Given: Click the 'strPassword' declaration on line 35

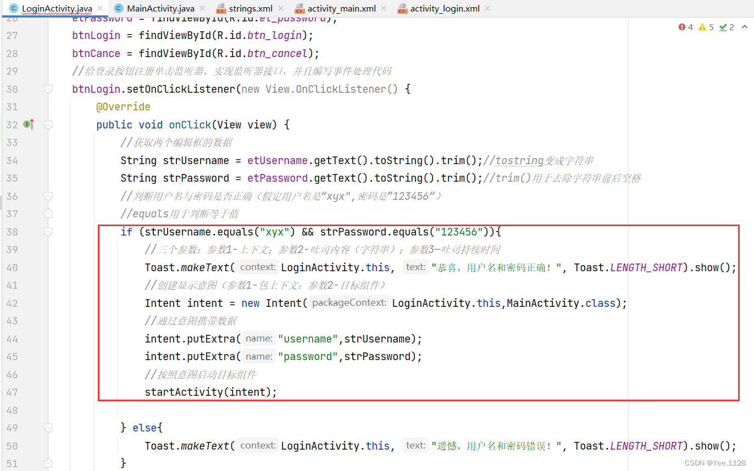Looking at the screenshot, I should point(196,178).
